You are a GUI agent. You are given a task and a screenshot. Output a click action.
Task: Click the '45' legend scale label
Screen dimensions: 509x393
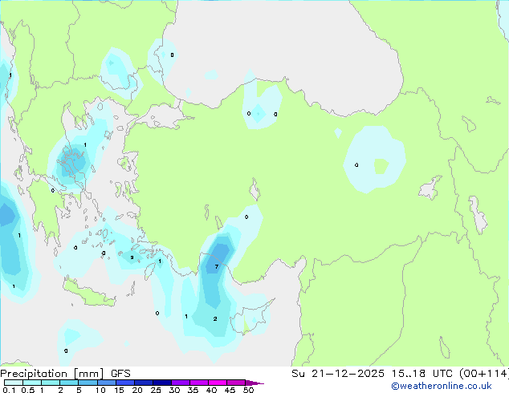(x=230, y=390)
